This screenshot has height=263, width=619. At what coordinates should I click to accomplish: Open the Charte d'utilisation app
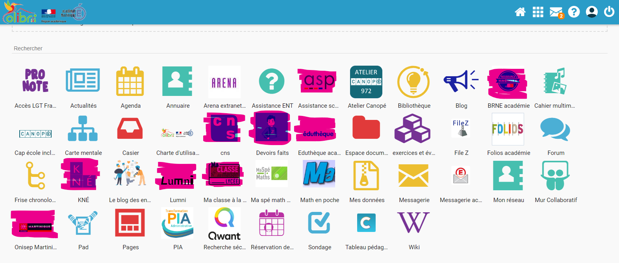click(177, 133)
